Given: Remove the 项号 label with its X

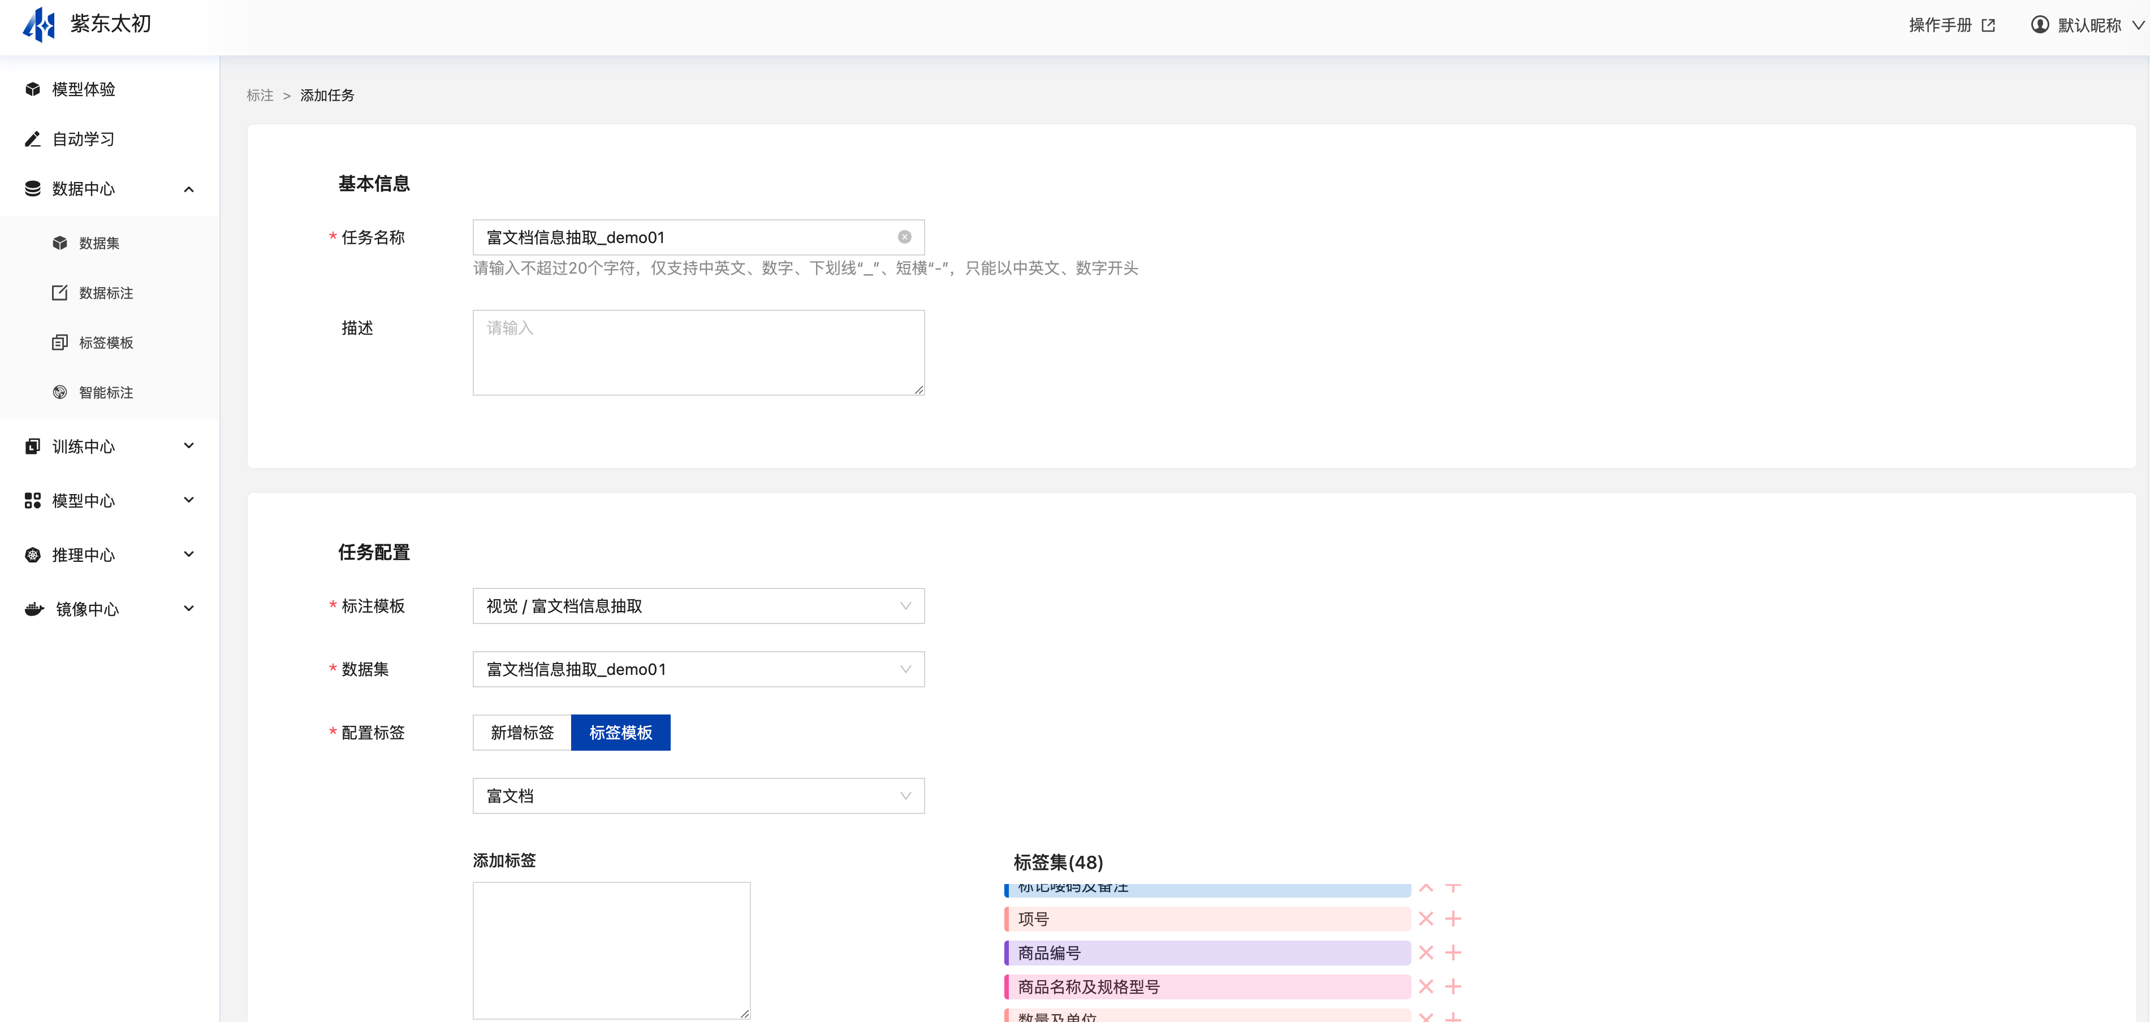Looking at the screenshot, I should (x=1426, y=919).
